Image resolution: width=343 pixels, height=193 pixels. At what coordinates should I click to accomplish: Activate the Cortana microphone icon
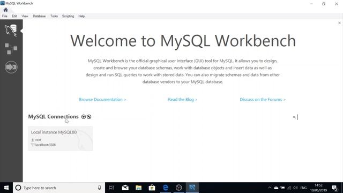100,188
